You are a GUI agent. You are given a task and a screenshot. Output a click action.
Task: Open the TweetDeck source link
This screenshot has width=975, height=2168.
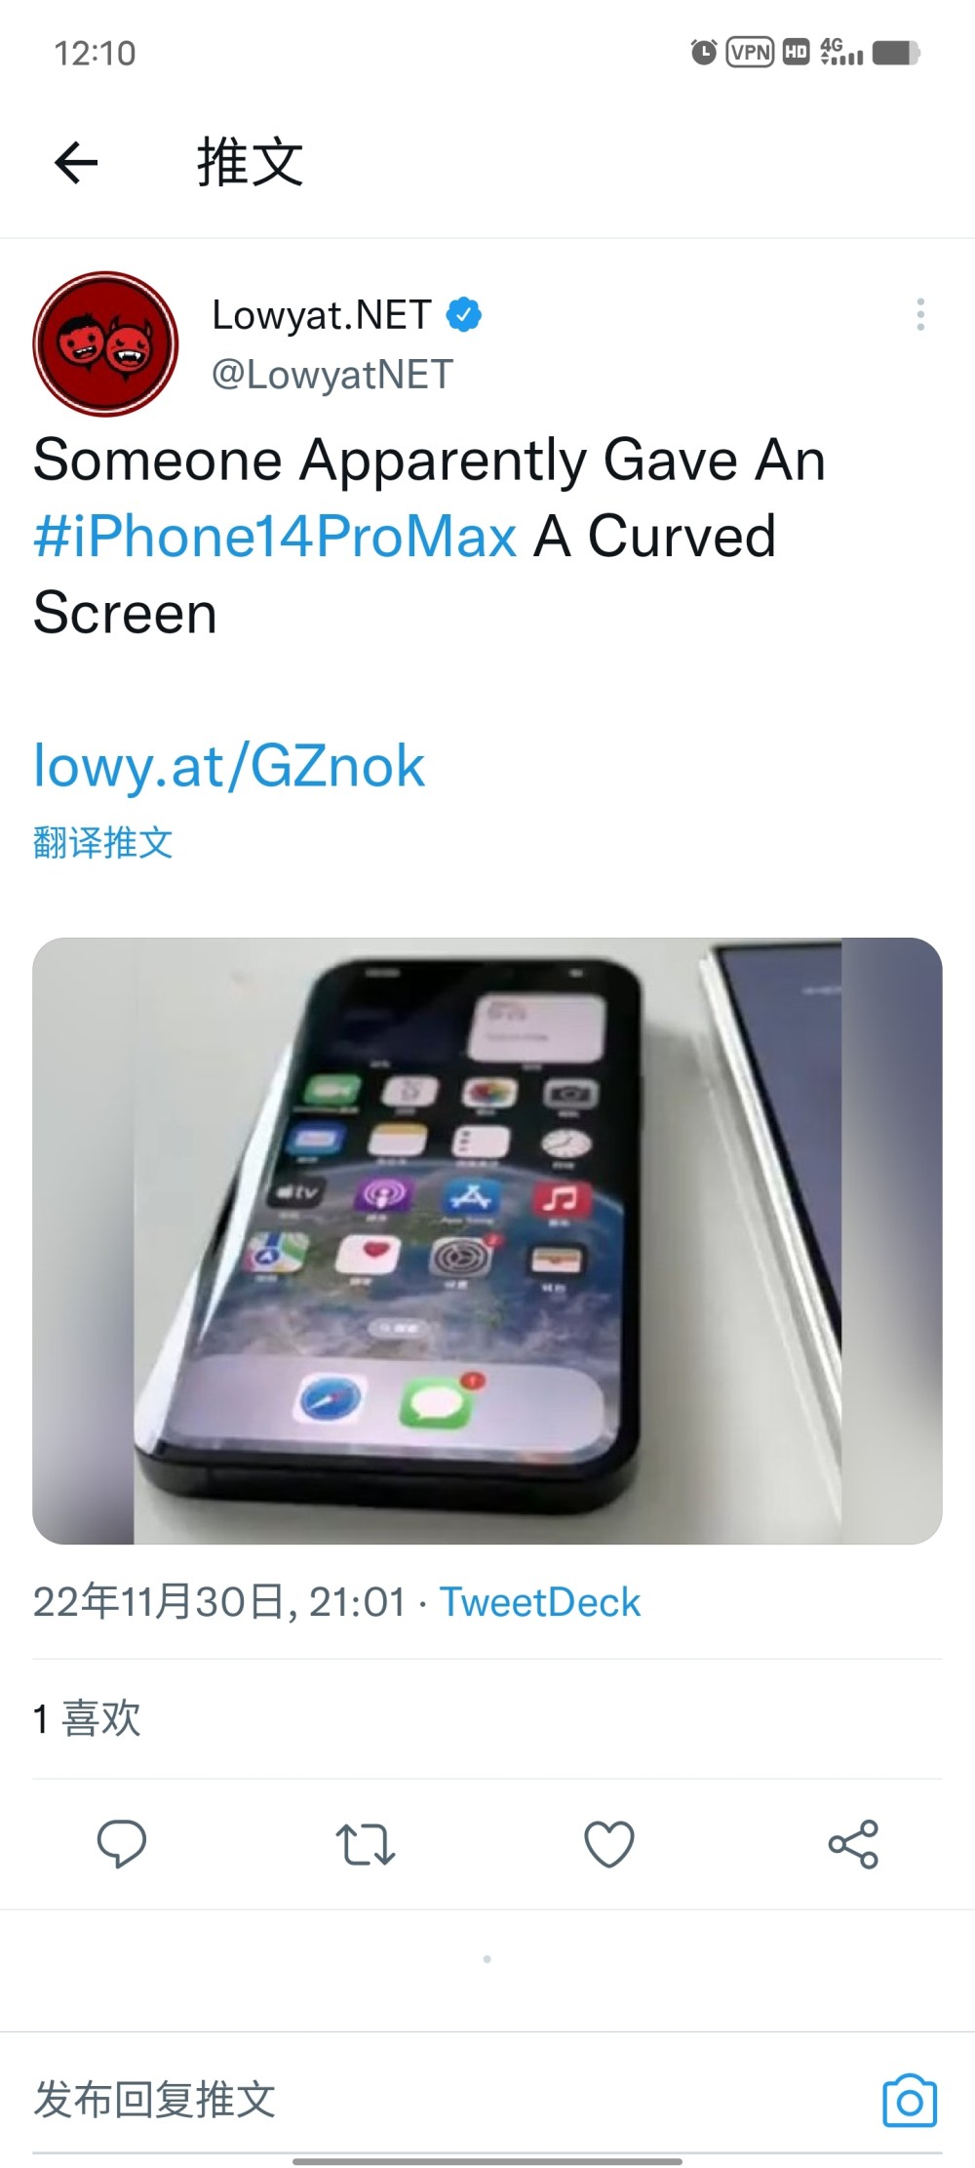pos(540,1602)
